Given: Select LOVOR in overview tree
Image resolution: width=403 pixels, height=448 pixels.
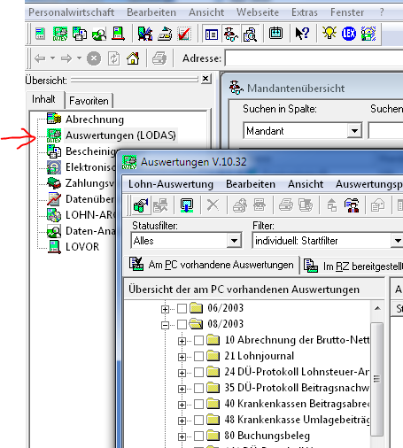Looking at the screenshot, I should point(82,247).
